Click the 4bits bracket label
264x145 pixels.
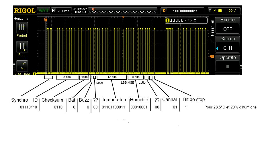coord(84,77)
